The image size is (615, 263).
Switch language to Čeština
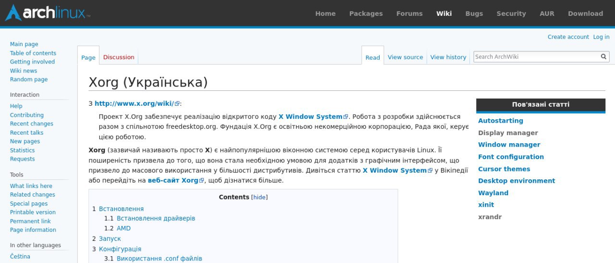pos(20,257)
